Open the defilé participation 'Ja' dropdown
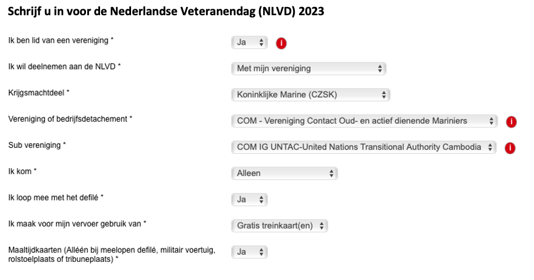 pos(249,199)
